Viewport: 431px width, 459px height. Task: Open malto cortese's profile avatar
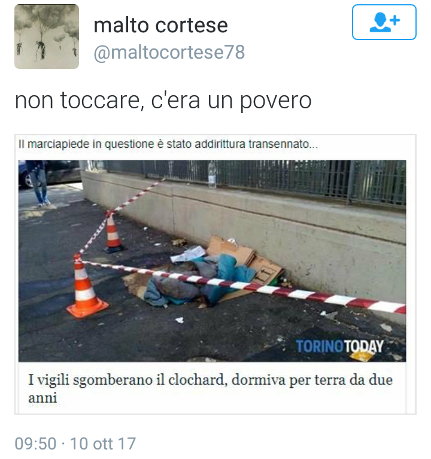pos(47,37)
